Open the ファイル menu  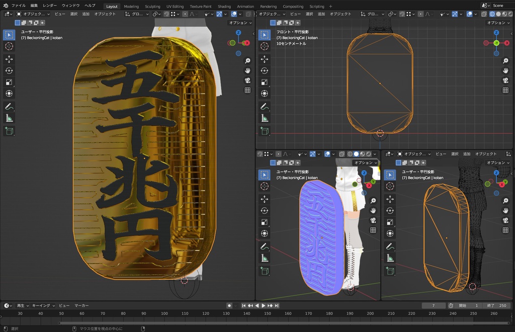(x=19, y=6)
